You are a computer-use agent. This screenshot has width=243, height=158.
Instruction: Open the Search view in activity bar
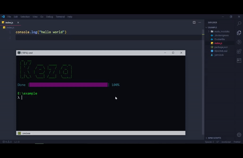[239, 23]
